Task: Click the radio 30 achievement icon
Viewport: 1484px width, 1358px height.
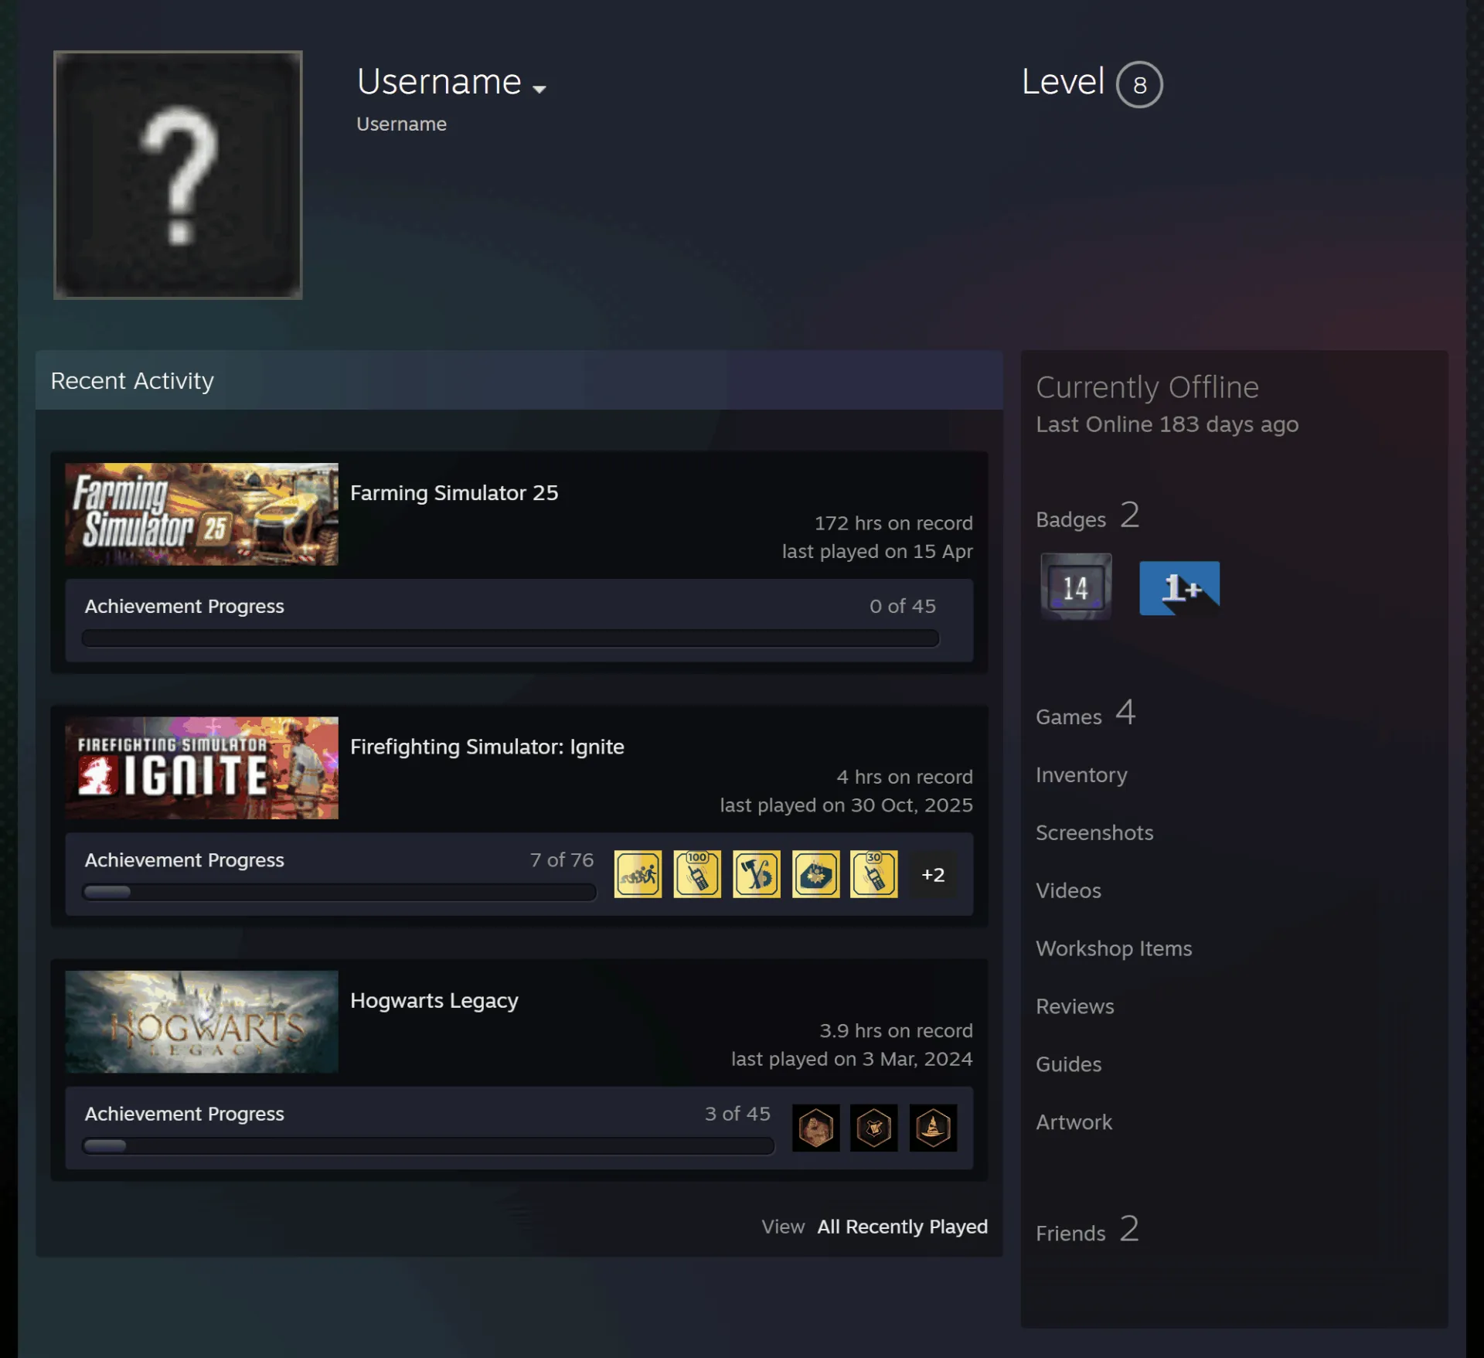Action: [x=874, y=874]
